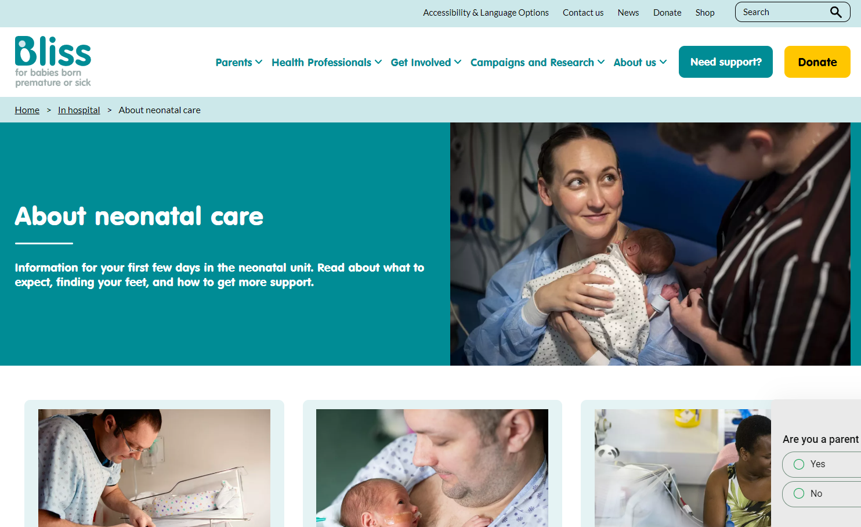Focus the Search input field
Image resolution: width=861 pixels, height=527 pixels.
pyautogui.click(x=783, y=12)
